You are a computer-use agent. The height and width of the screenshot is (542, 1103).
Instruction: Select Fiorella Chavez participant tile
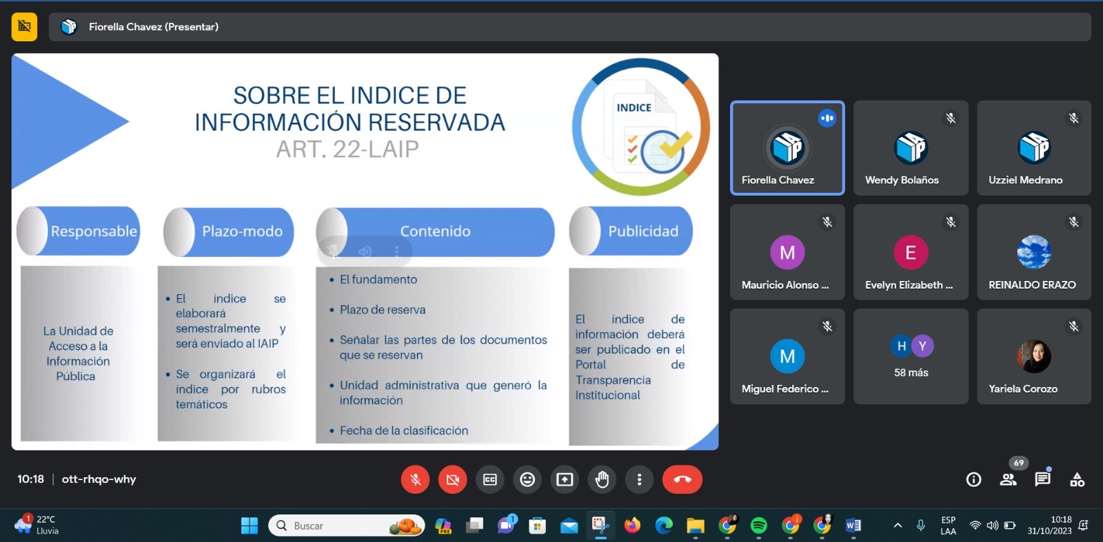tap(787, 148)
